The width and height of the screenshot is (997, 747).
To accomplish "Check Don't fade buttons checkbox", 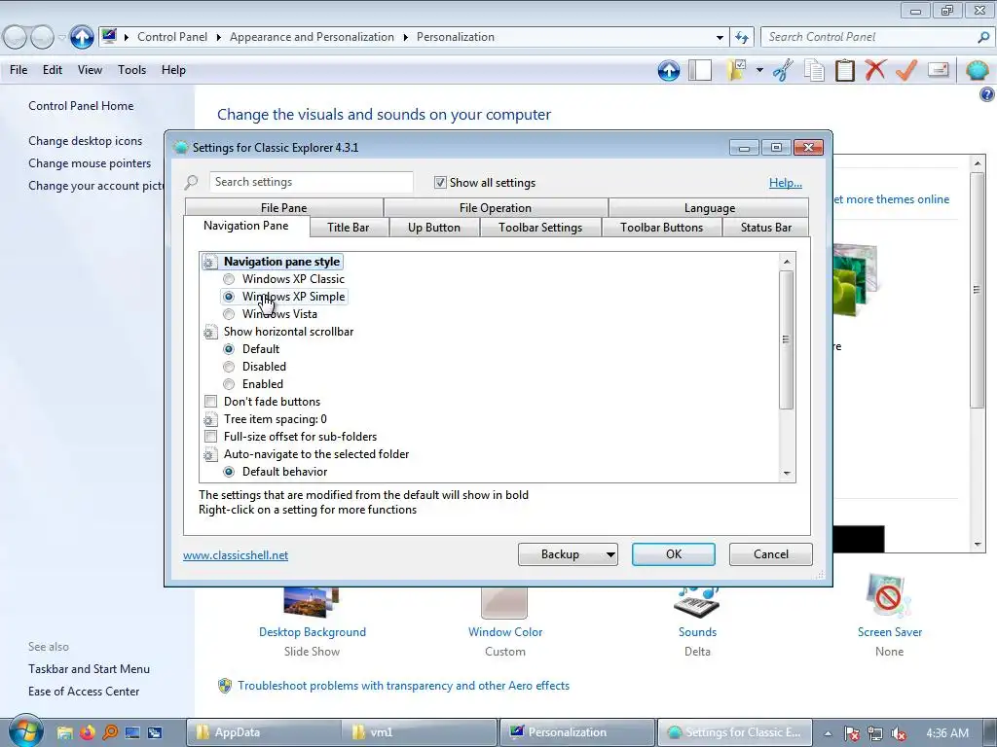I will [x=210, y=402].
